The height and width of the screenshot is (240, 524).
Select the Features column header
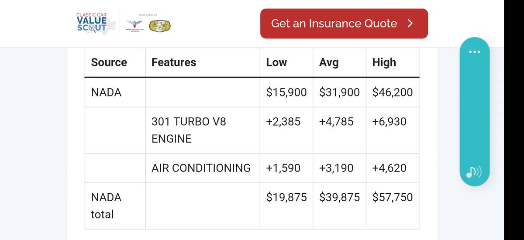coord(174,62)
